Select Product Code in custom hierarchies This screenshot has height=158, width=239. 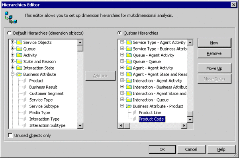[x=151, y=119]
